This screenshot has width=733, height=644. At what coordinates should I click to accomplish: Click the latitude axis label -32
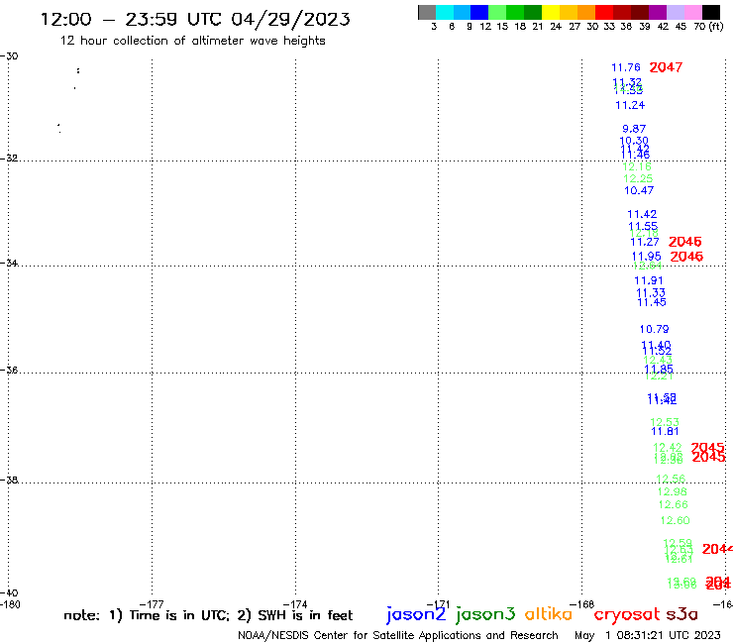point(9,159)
